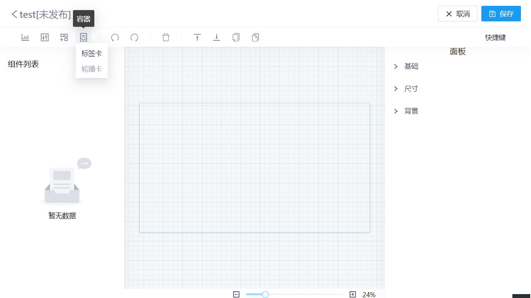Click the 组件列表 heading

click(x=23, y=64)
